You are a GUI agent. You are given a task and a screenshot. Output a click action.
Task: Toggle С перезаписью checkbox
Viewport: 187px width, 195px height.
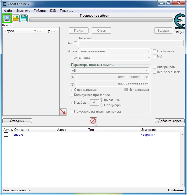[x=71, y=90]
